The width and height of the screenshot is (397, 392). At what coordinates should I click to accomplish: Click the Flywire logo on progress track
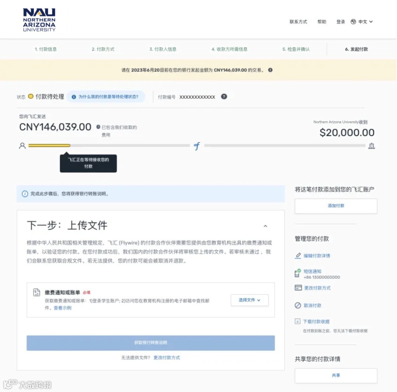[x=197, y=146]
